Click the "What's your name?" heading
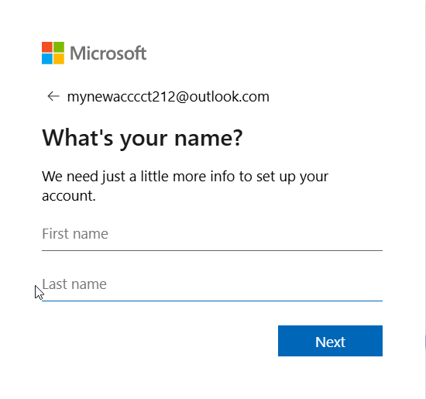426x399 pixels. 142,139
